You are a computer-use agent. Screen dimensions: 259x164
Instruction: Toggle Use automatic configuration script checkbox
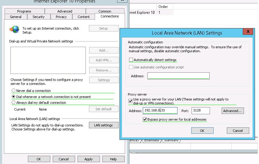[131, 67]
